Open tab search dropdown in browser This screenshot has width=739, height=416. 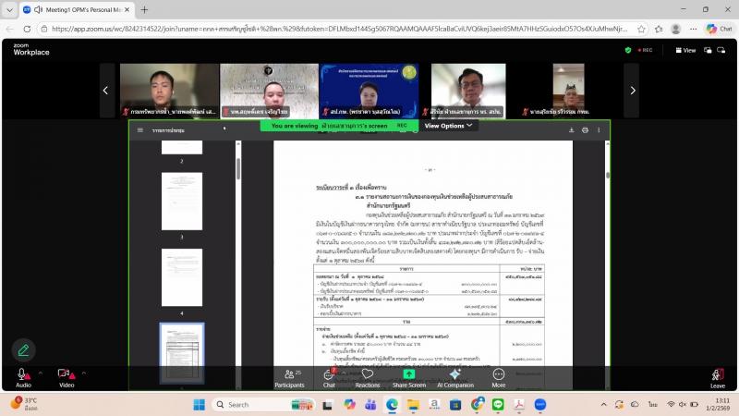[x=9, y=9]
